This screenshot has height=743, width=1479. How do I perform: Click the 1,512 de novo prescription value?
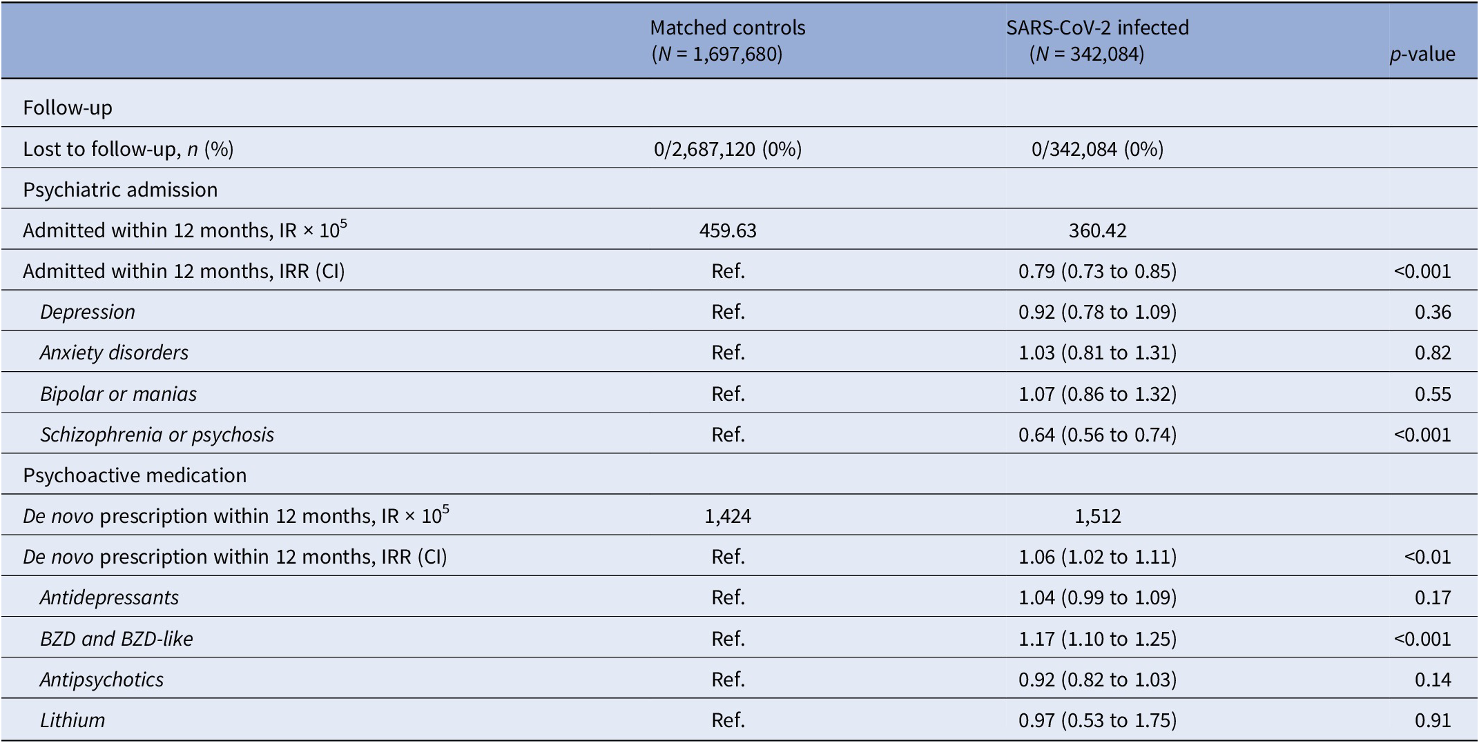[x=1097, y=516]
